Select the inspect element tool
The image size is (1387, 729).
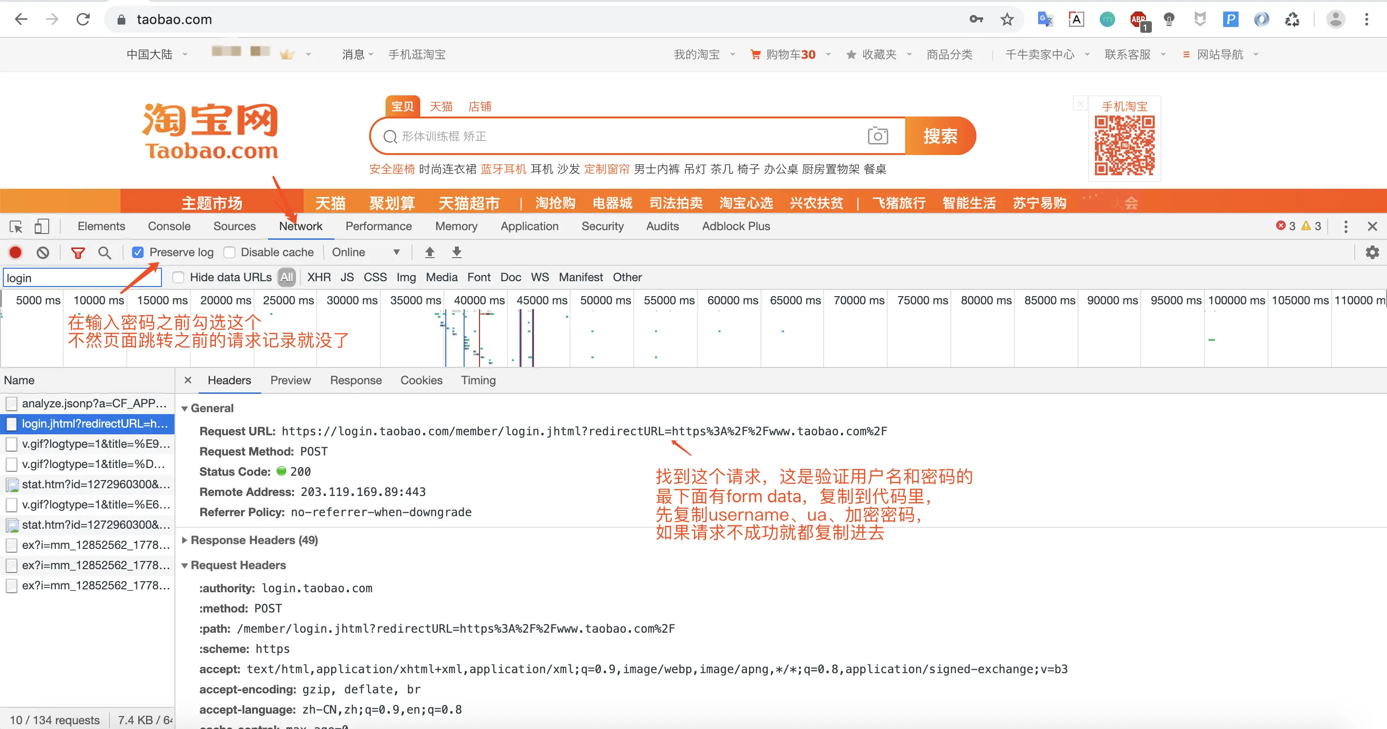[x=15, y=226]
